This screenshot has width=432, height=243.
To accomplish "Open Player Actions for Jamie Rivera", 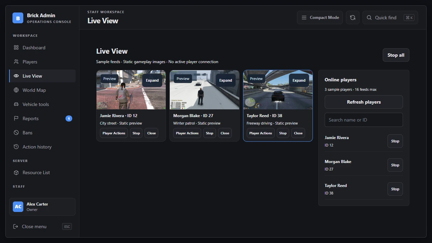I will 114,133.
